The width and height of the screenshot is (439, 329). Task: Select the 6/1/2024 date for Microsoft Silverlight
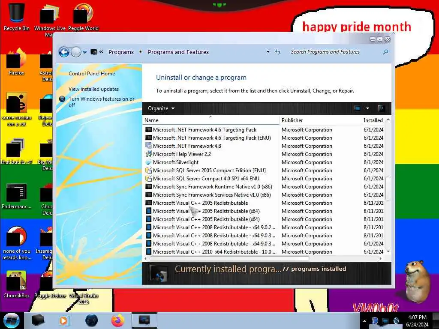tap(373, 162)
